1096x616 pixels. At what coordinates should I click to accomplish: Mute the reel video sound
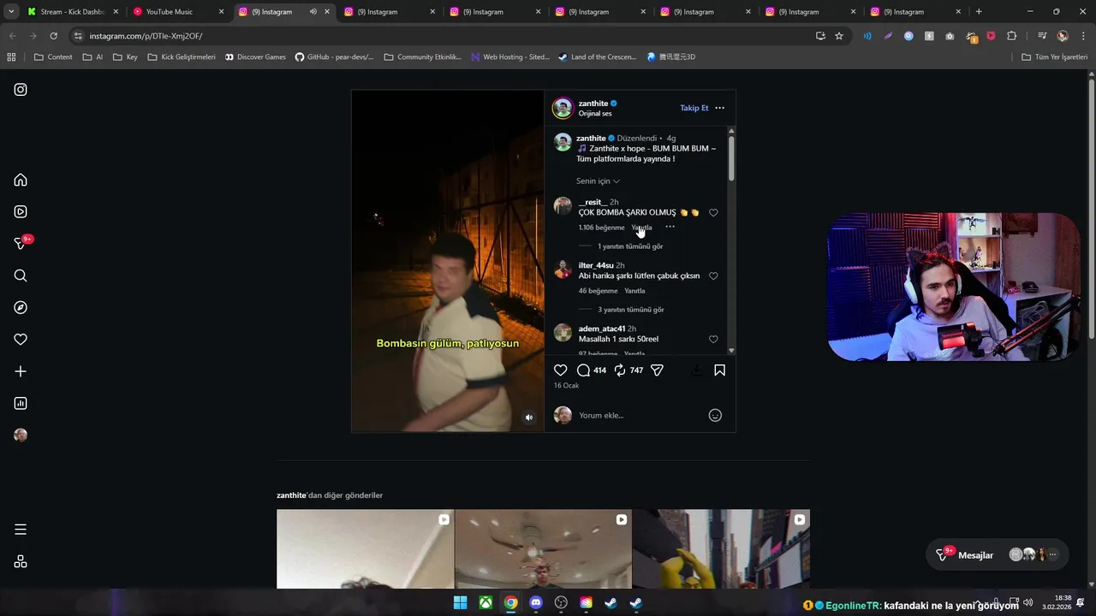(x=529, y=418)
